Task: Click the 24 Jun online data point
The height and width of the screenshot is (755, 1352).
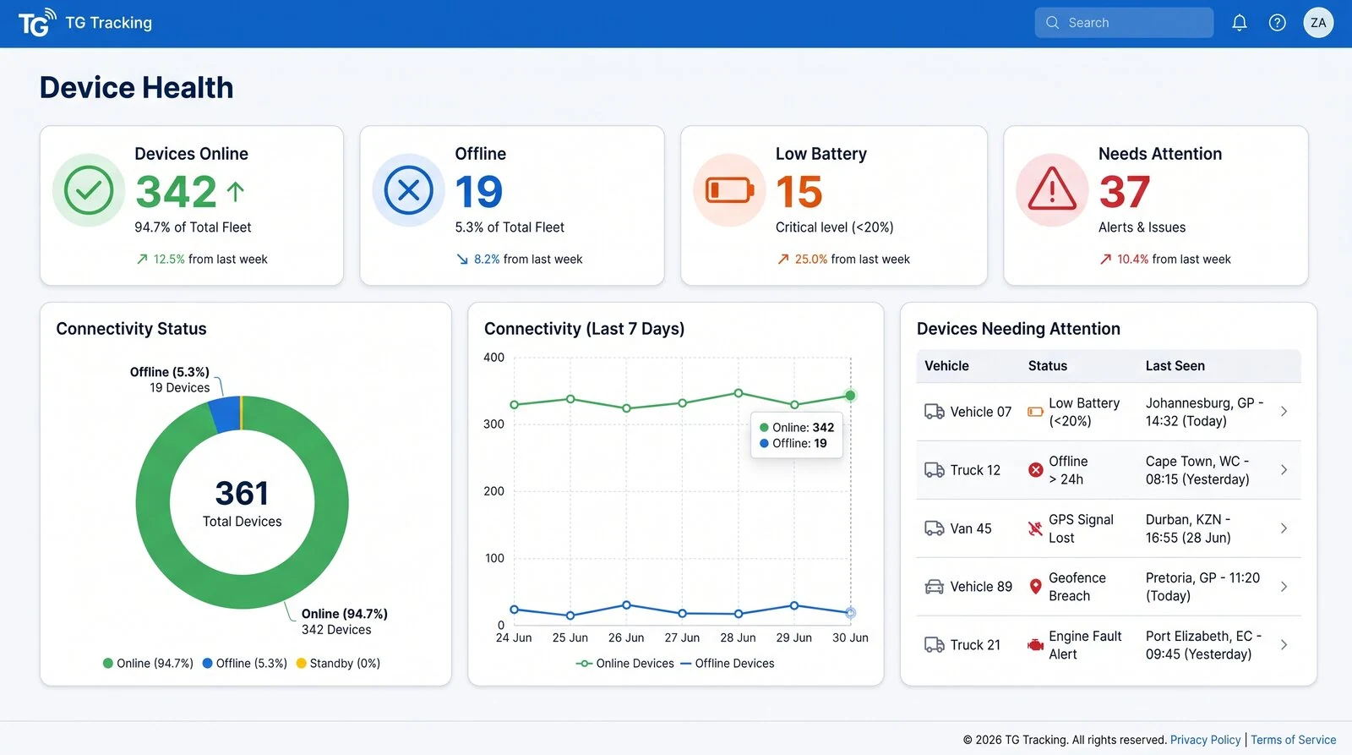Action: tap(514, 405)
